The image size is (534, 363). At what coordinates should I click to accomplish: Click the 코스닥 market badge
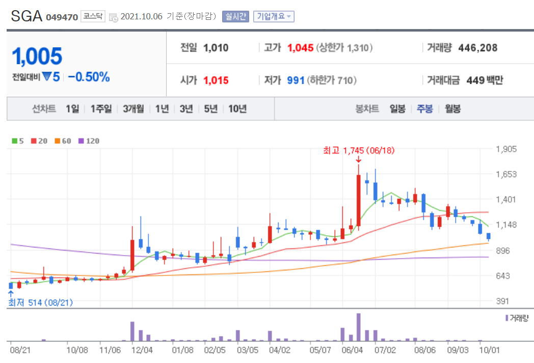click(92, 15)
